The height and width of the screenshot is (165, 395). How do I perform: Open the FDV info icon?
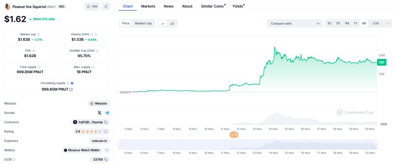coord(34,51)
